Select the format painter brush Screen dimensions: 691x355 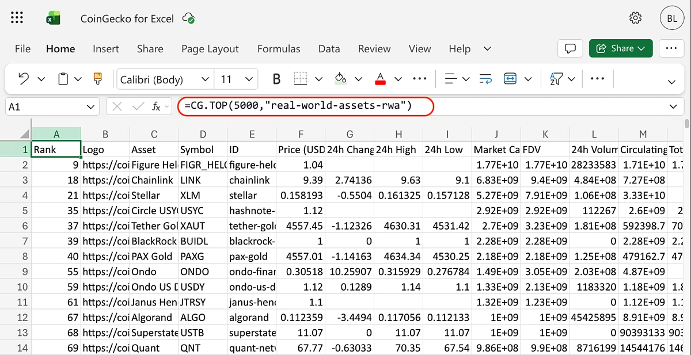coord(97,79)
